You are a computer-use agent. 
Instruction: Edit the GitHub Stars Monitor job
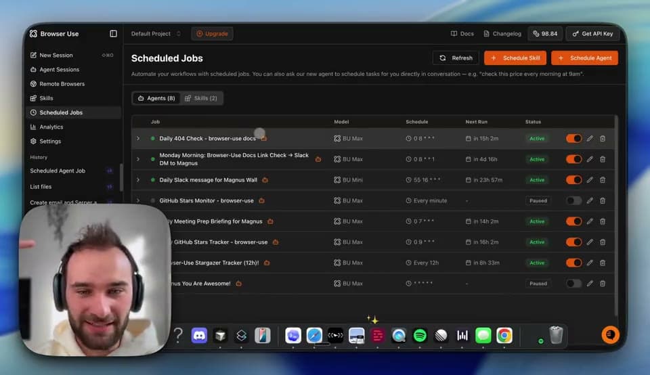590,200
